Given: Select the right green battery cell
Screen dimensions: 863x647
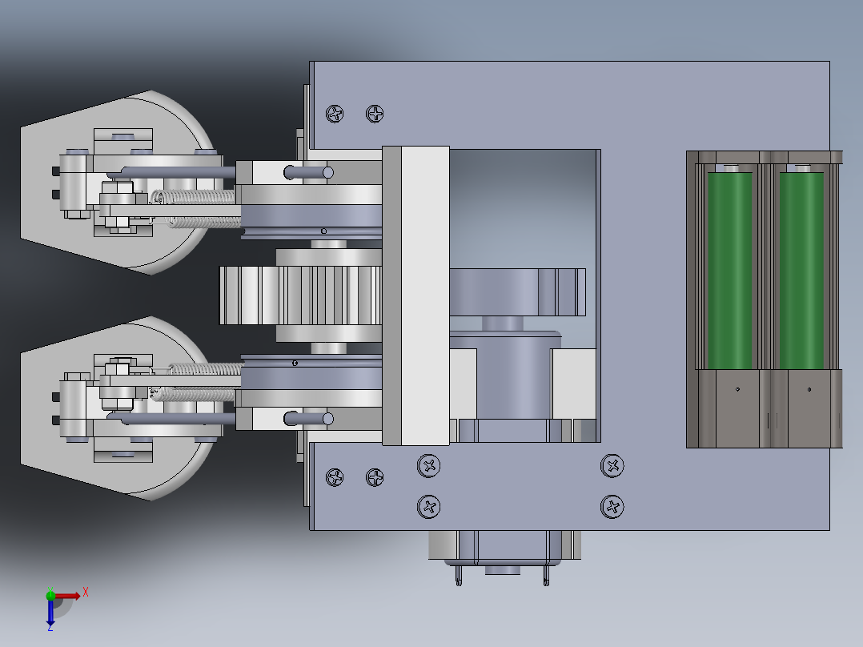Looking at the screenshot, I should point(801,271).
